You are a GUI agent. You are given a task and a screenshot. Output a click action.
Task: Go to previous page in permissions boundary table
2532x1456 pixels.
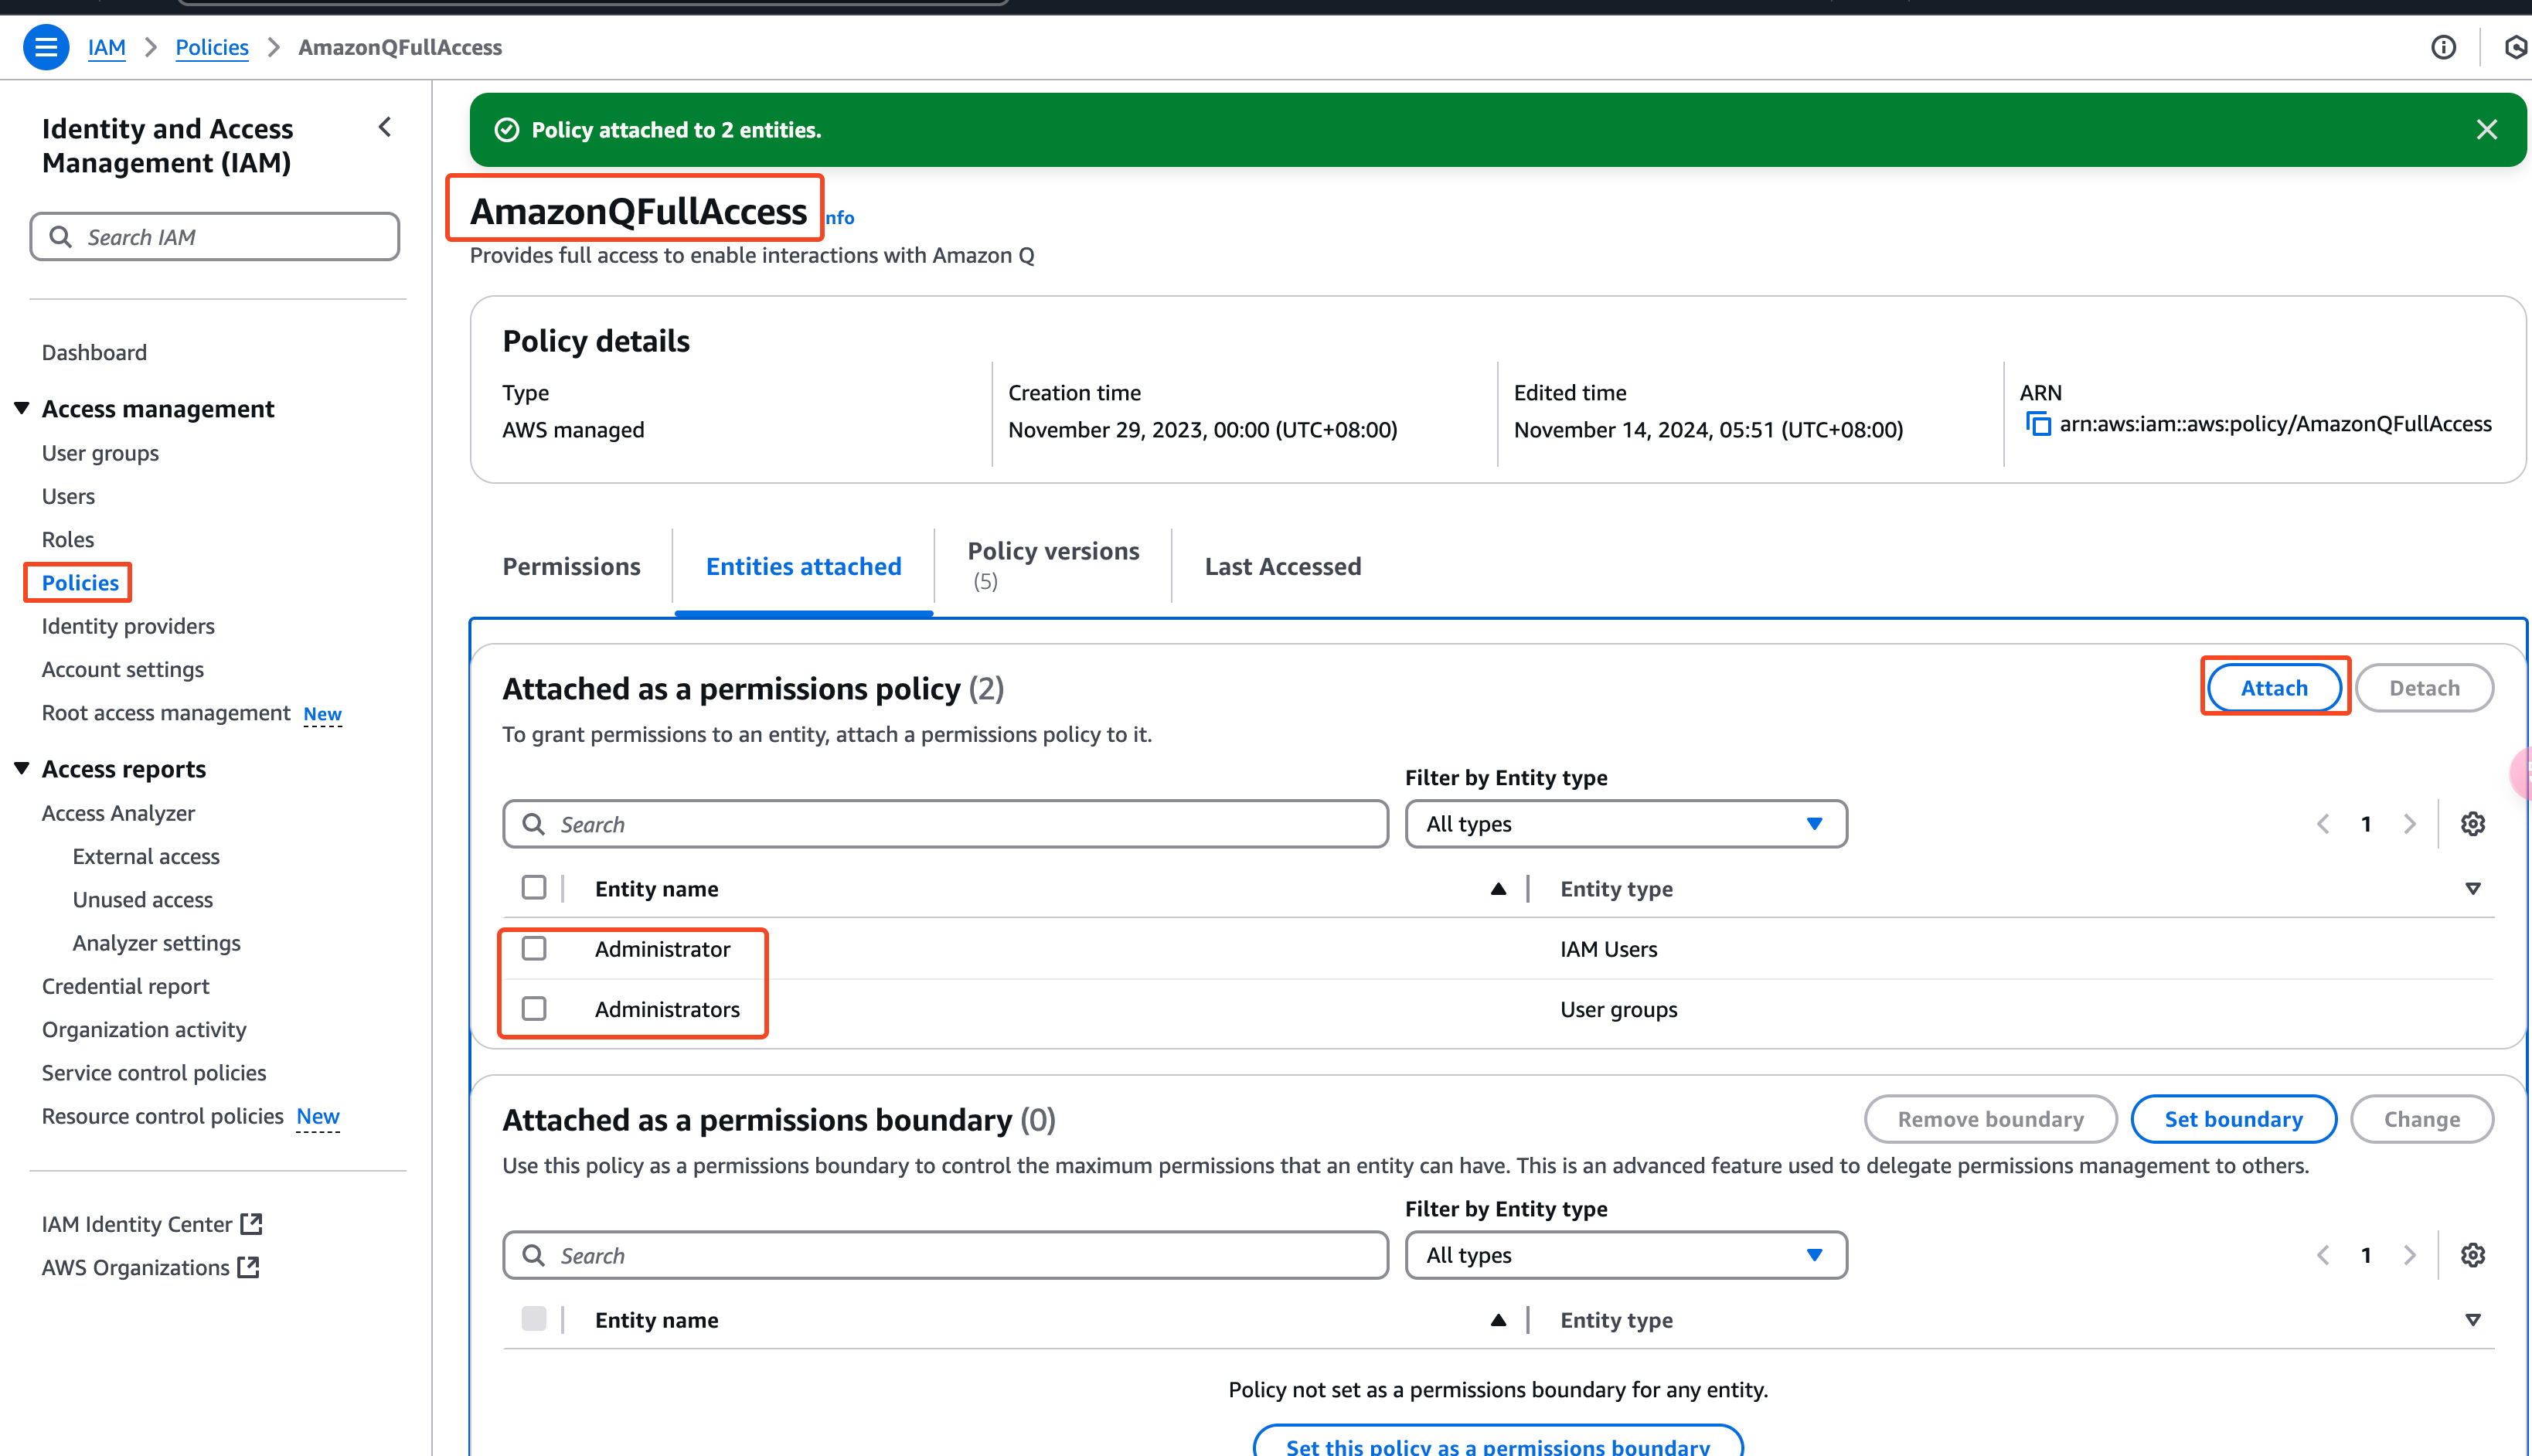tap(2323, 1255)
